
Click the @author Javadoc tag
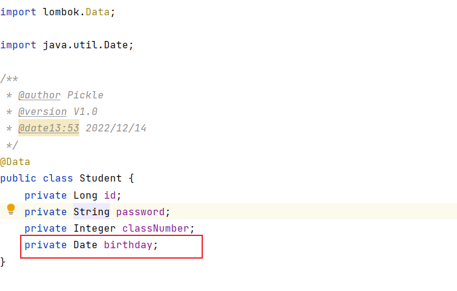[x=39, y=95]
